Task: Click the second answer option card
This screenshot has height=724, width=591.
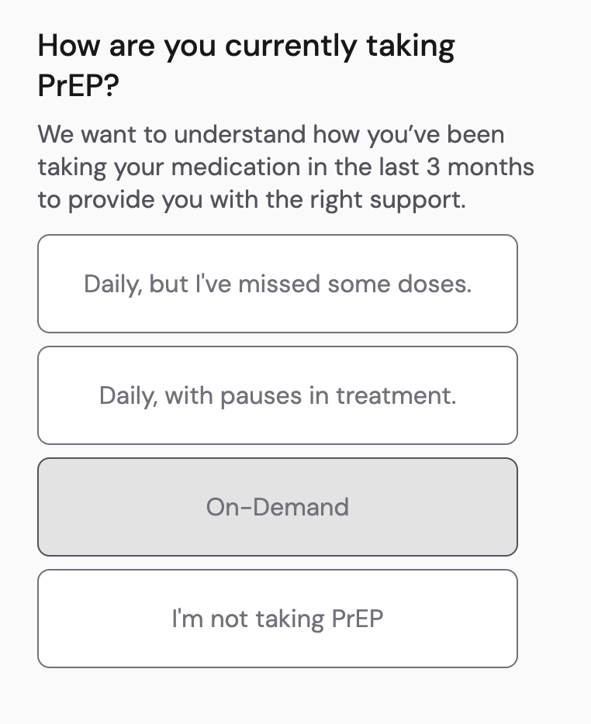Action: pyautogui.click(x=277, y=395)
